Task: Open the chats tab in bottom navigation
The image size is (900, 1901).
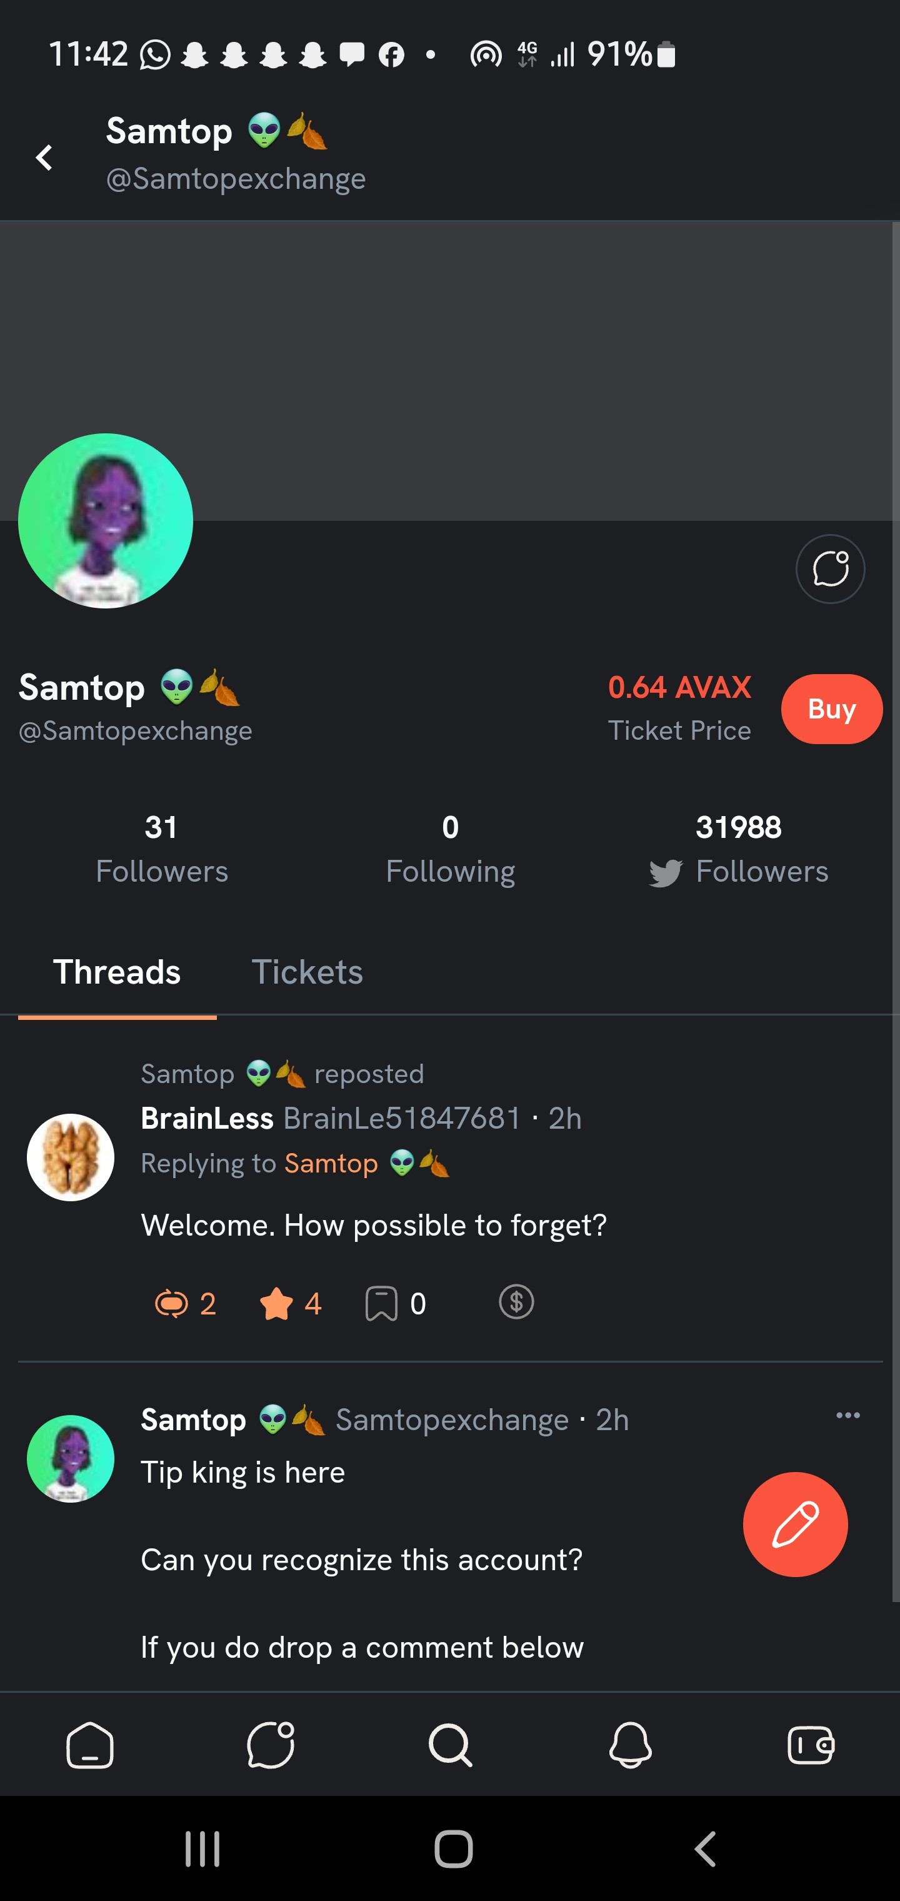Action: click(x=270, y=1745)
